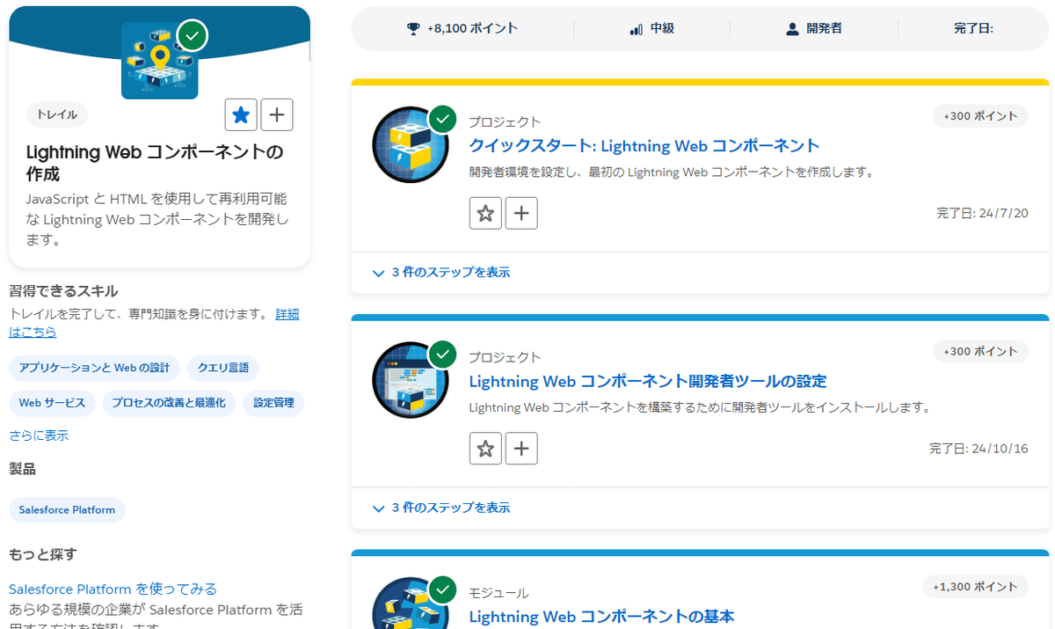Click the +1,300 ポイント badge

[975, 587]
